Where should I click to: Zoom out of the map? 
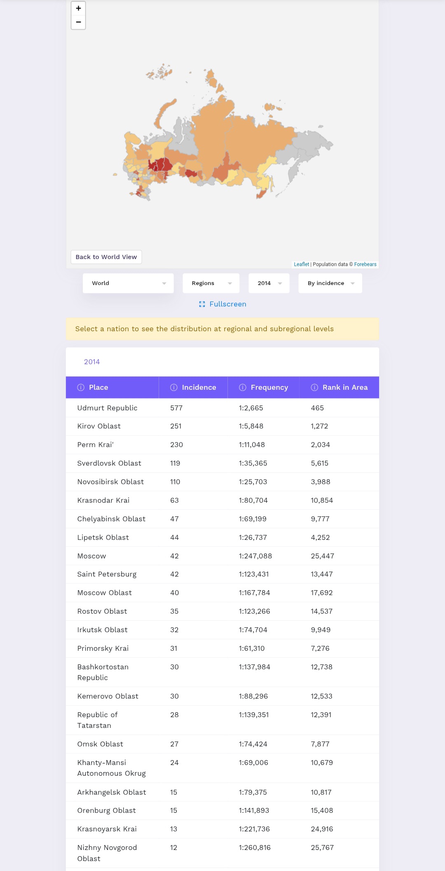click(78, 22)
